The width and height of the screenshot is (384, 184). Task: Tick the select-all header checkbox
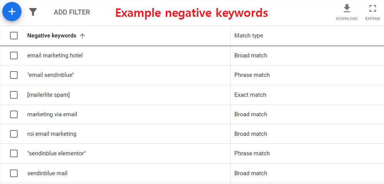14,36
